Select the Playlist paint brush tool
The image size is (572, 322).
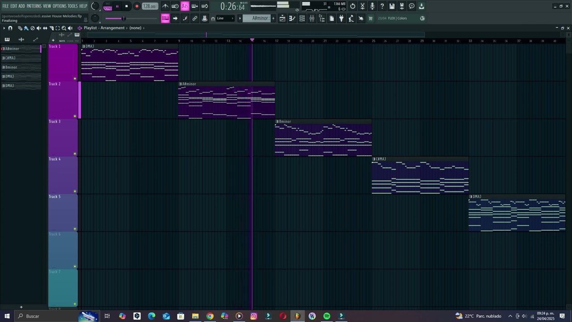coord(26,28)
